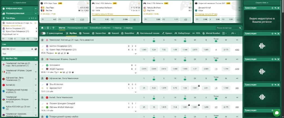Bet on П2 2.536 for 1WIN
Screen dimensions: 284x118
[x=119, y=19]
